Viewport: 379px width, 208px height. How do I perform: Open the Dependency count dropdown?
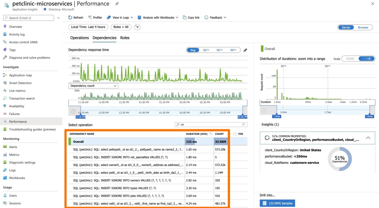[93, 86]
